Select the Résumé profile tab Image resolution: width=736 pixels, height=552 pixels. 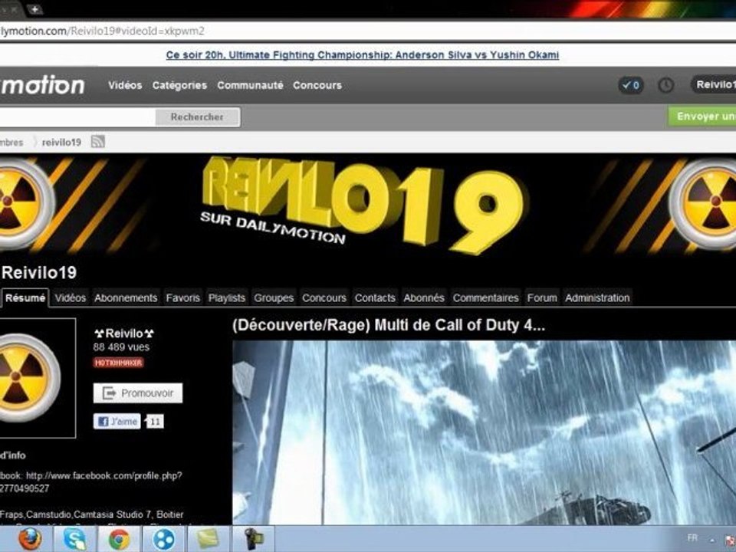pyautogui.click(x=25, y=297)
